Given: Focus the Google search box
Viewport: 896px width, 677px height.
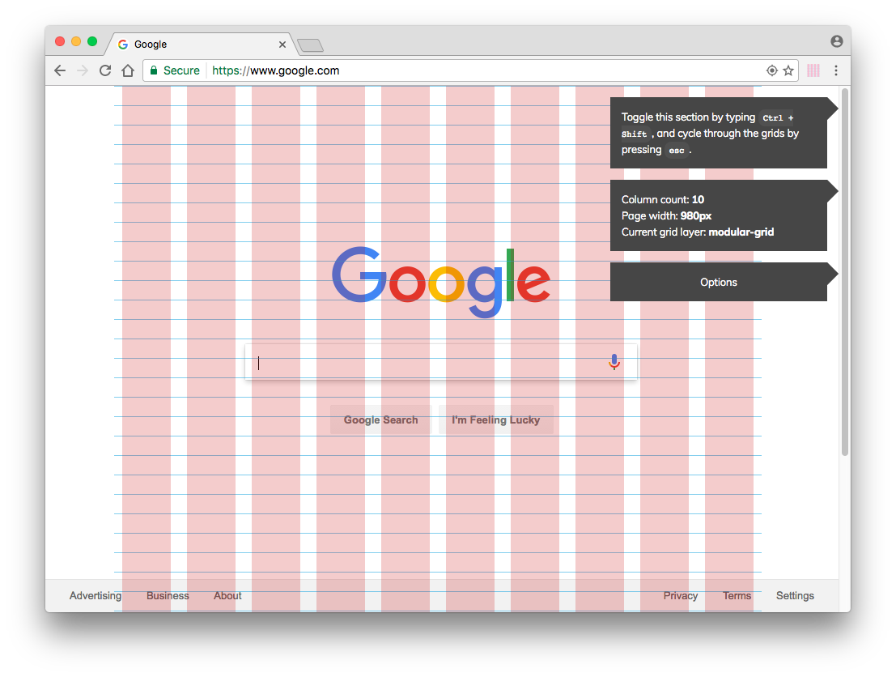Looking at the screenshot, I should pos(440,362).
